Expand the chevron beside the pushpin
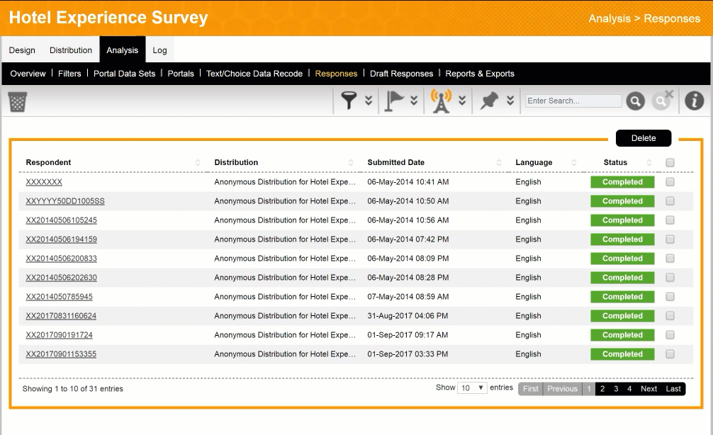 coord(510,101)
